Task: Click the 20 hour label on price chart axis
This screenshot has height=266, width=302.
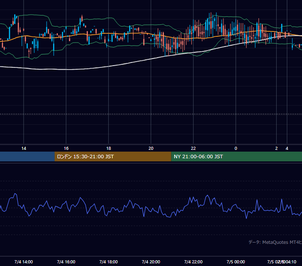Action: coord(151,149)
